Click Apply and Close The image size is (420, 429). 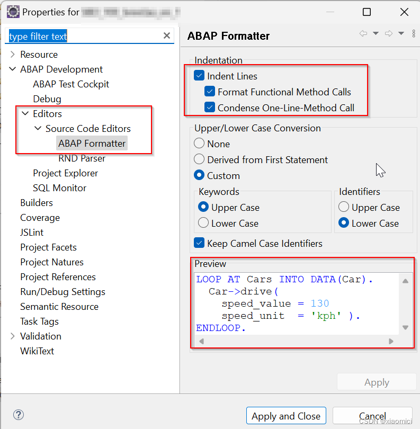[286, 416]
